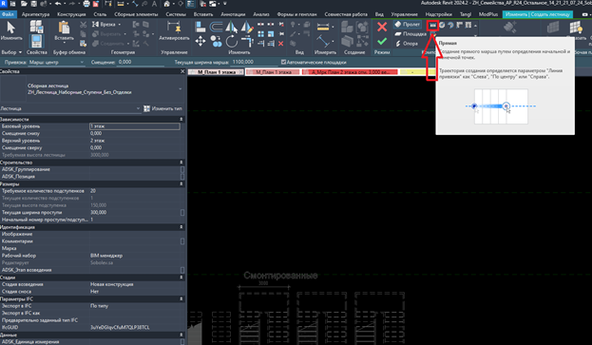The height and width of the screenshot is (345, 592).
Task: Open the ModPlus ribbon tab
Action: [487, 14]
